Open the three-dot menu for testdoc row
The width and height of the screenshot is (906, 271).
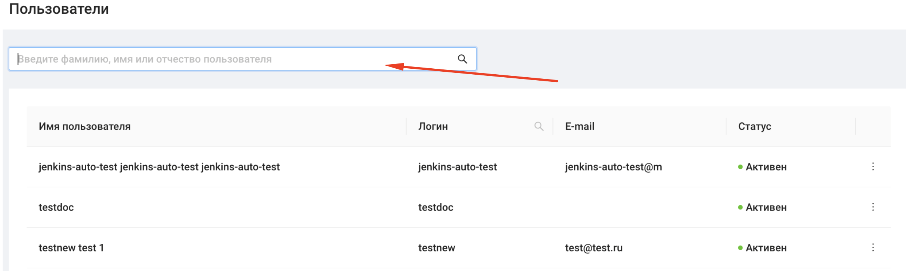coord(873,207)
